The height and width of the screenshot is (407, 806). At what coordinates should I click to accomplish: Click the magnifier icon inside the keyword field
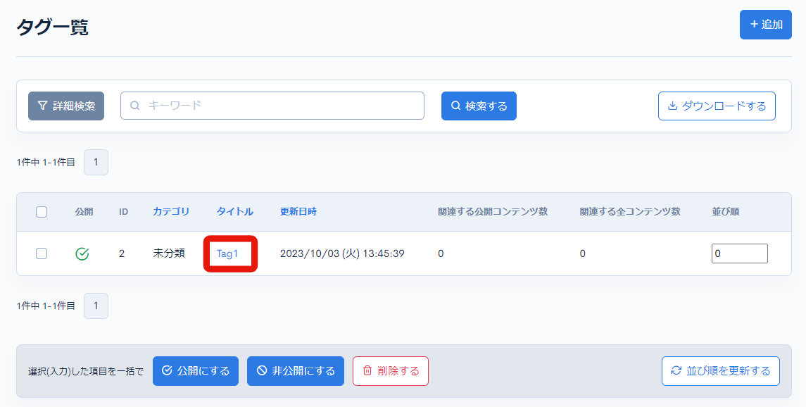point(134,106)
